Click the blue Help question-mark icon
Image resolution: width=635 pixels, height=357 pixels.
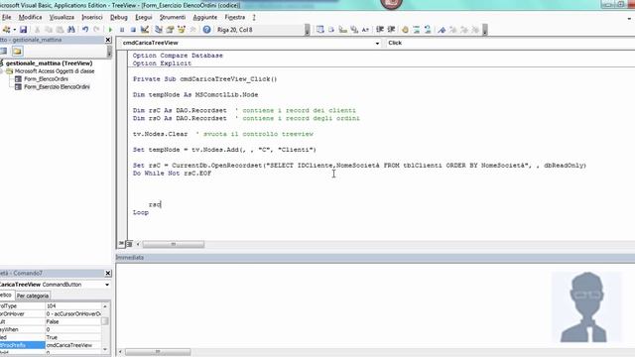pos(206,30)
